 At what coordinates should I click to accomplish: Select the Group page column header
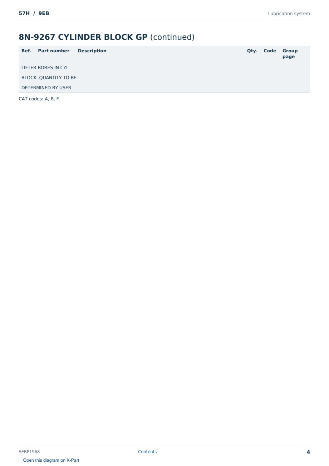coord(290,54)
